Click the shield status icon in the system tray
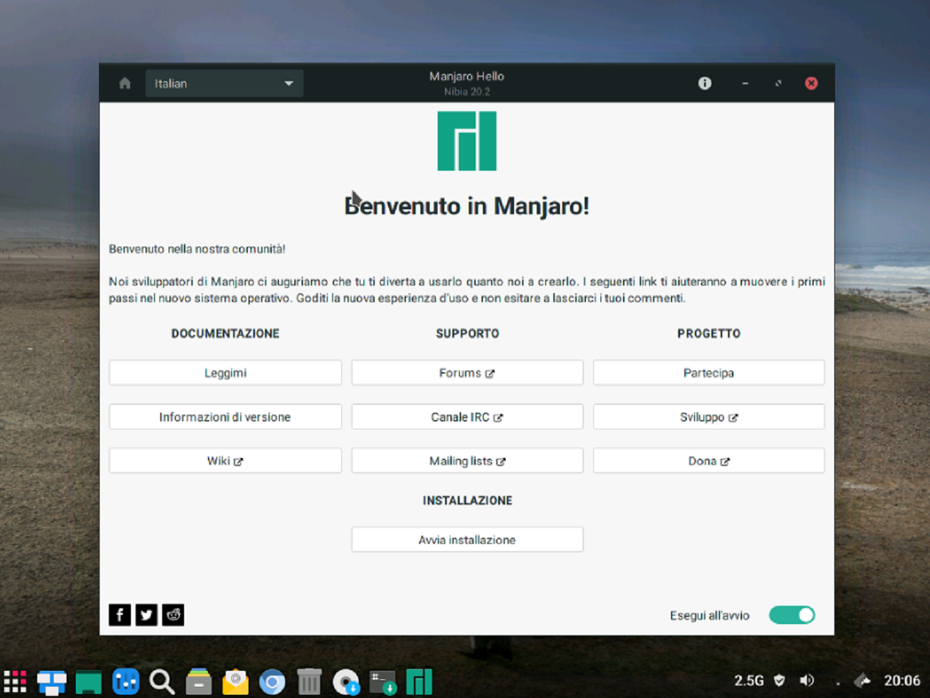This screenshot has width=930, height=698. (779, 680)
